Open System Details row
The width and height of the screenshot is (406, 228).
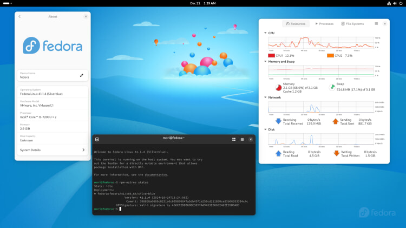tap(53, 150)
